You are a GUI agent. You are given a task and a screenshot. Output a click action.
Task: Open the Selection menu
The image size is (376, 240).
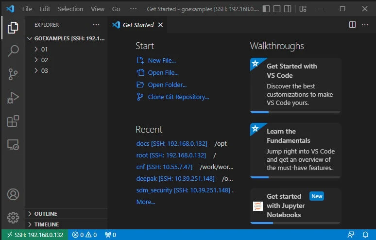pyautogui.click(x=70, y=9)
